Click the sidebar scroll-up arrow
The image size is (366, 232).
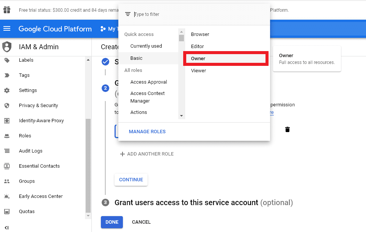88,60
